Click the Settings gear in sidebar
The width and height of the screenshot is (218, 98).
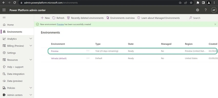coord(4,53)
